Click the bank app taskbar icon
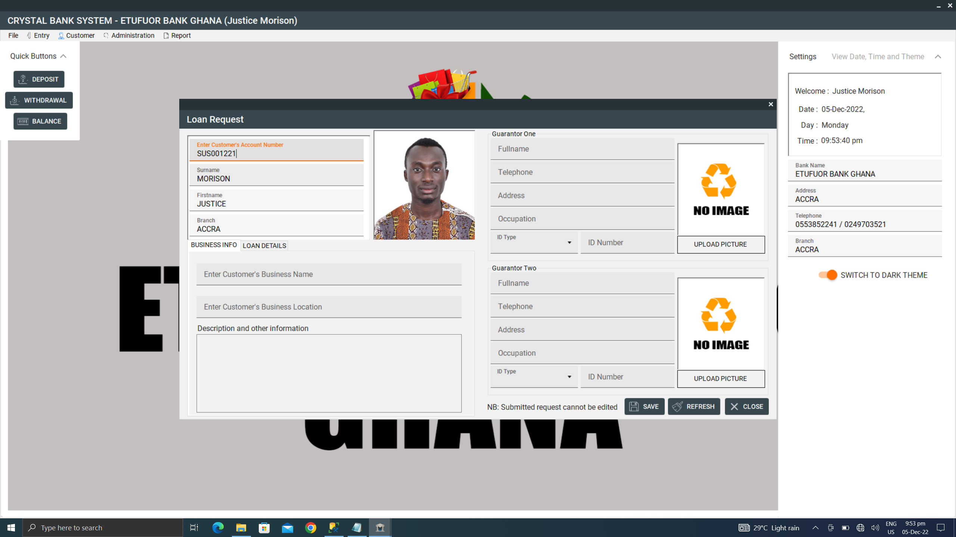 click(380, 527)
